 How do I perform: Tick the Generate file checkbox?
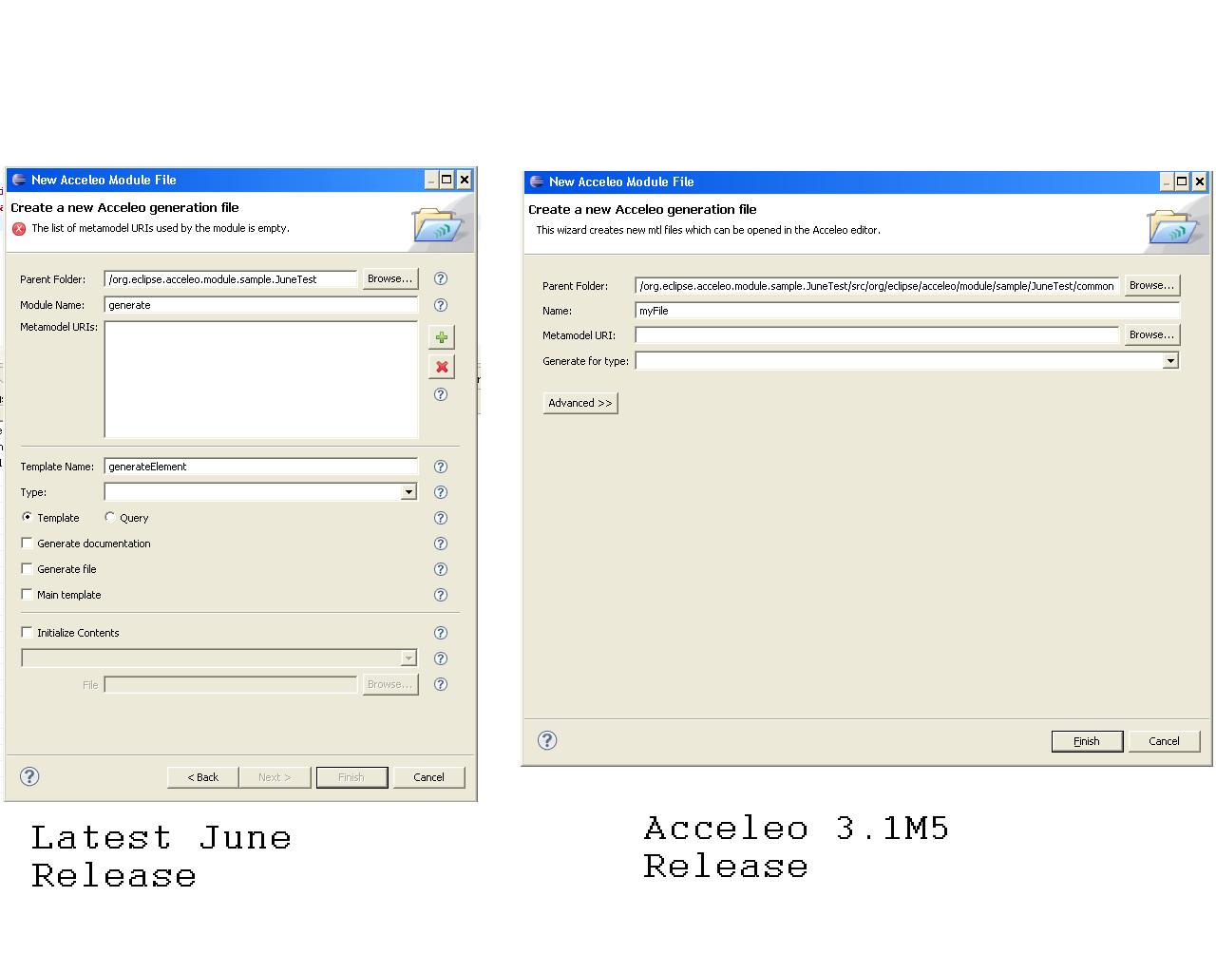coord(27,568)
